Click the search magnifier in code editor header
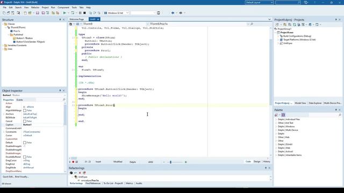344x193 pixels. pyautogui.click(x=252, y=24)
